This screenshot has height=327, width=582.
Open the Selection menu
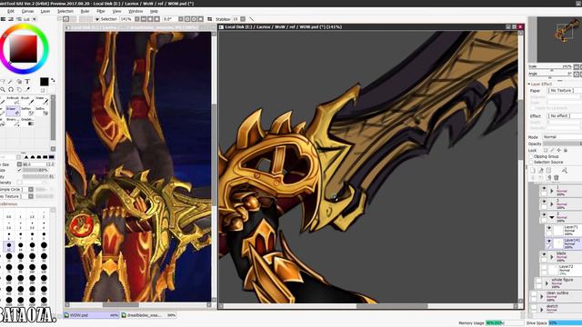[x=65, y=11]
